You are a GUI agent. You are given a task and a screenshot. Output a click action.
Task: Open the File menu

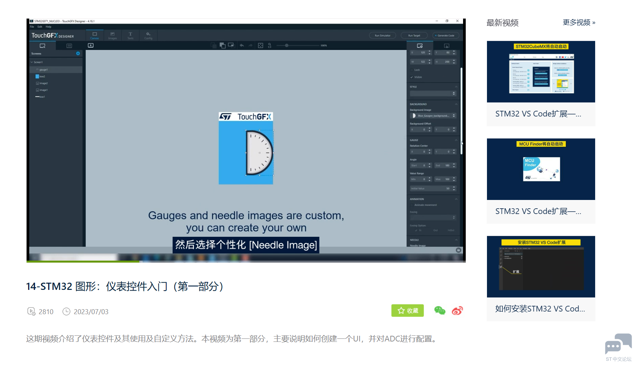click(x=32, y=27)
